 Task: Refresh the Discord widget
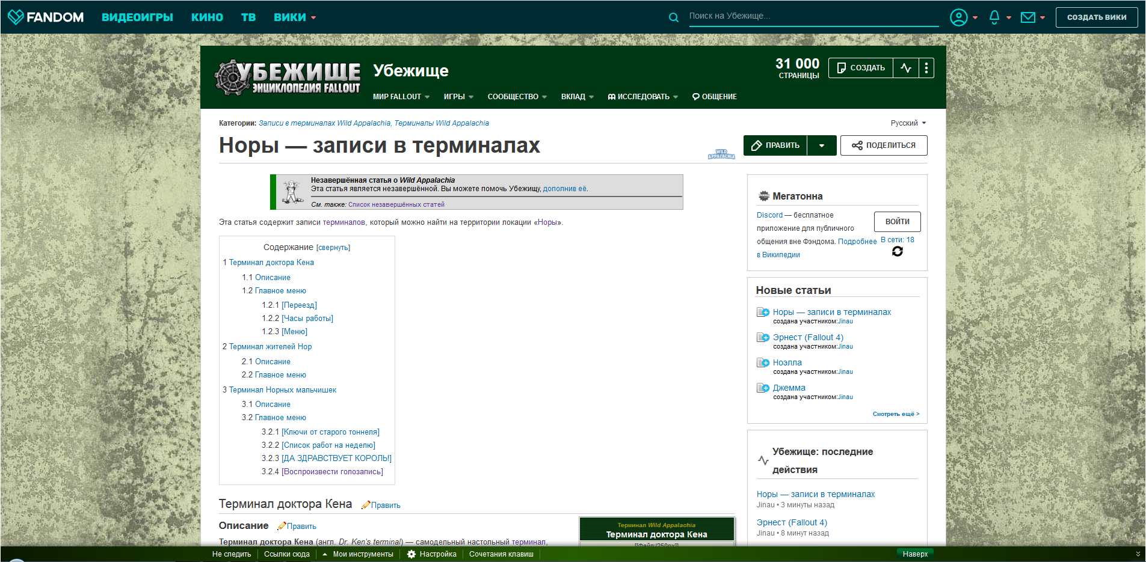coord(898,251)
